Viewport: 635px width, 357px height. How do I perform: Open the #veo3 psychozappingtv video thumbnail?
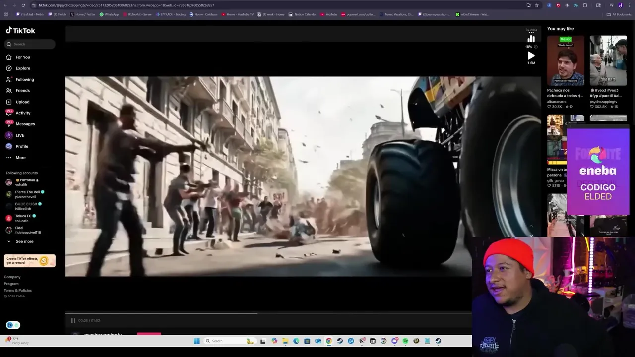click(x=608, y=60)
